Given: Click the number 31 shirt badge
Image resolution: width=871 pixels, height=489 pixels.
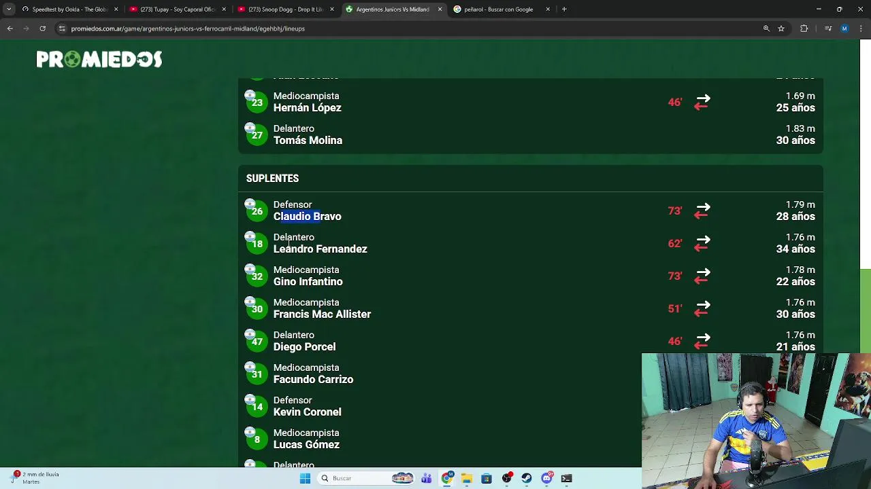Looking at the screenshot, I should [257, 374].
